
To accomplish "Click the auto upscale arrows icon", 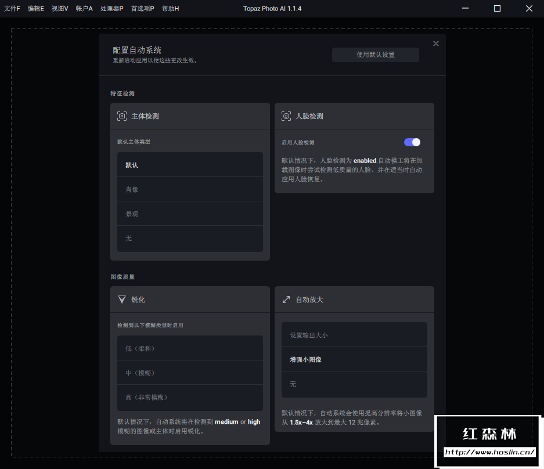I will 286,300.
